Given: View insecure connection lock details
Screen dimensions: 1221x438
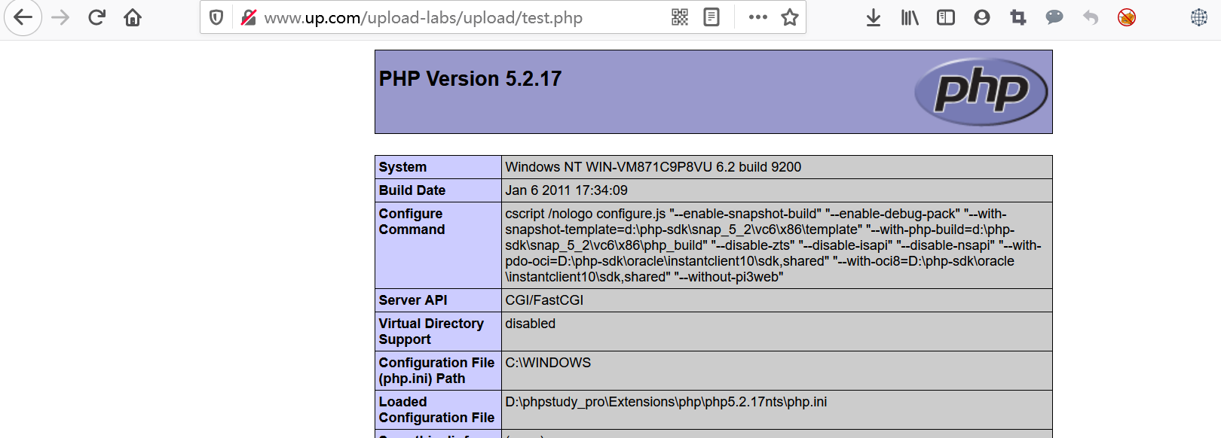Looking at the screenshot, I should coord(249,17).
